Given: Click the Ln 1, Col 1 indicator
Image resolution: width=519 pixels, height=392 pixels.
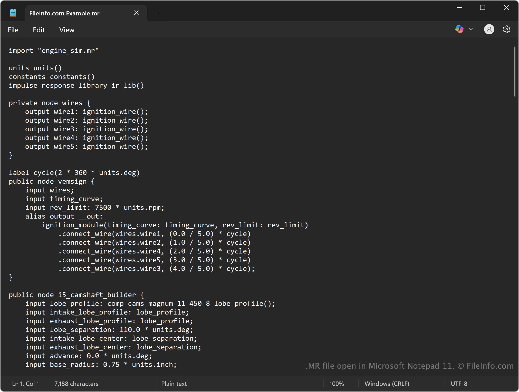Looking at the screenshot, I should [x=25, y=384].
